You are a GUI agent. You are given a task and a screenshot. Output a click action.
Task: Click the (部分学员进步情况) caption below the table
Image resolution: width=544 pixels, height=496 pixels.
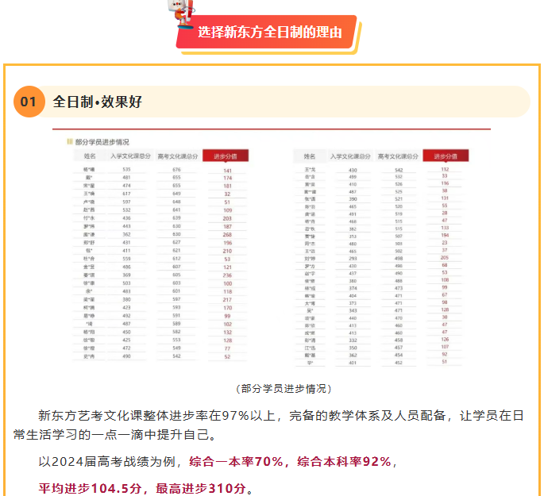tap(272, 388)
